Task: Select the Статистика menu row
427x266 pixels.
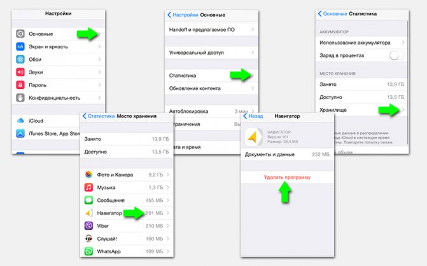Action: [211, 76]
